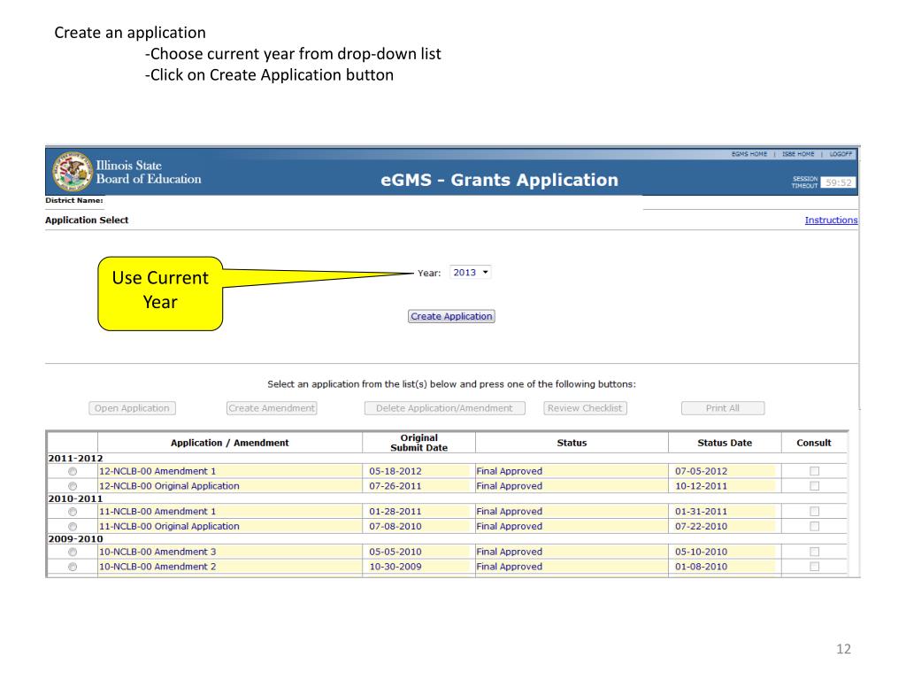Click the Status Date column header
The image size is (906, 680).
(x=725, y=443)
